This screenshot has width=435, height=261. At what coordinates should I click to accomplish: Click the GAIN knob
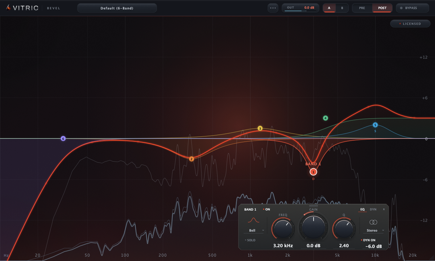[x=314, y=228]
